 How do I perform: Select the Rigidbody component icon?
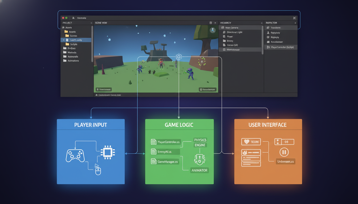click(268, 37)
